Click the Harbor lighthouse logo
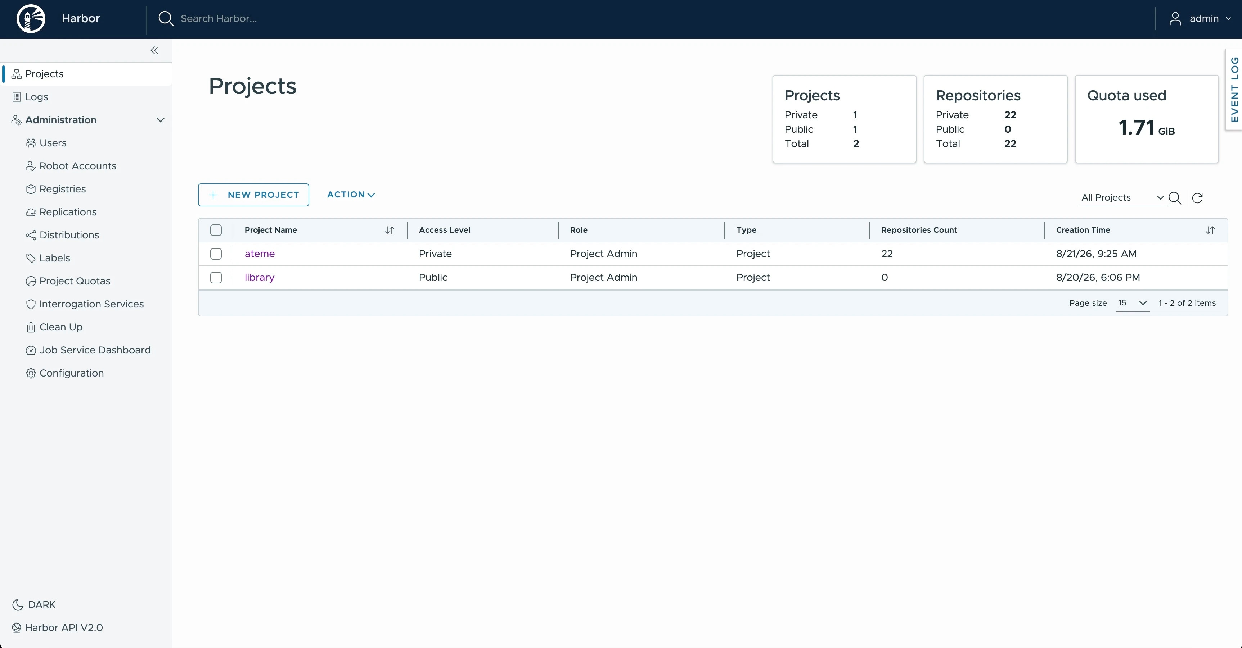 pyautogui.click(x=31, y=19)
